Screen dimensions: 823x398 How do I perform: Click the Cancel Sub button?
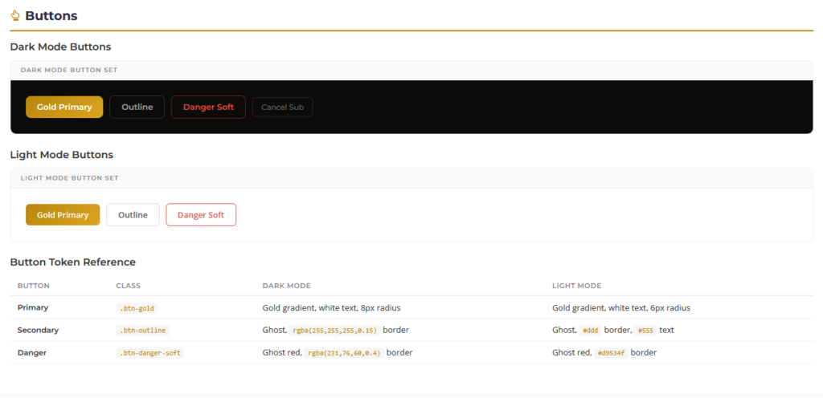pyautogui.click(x=282, y=107)
